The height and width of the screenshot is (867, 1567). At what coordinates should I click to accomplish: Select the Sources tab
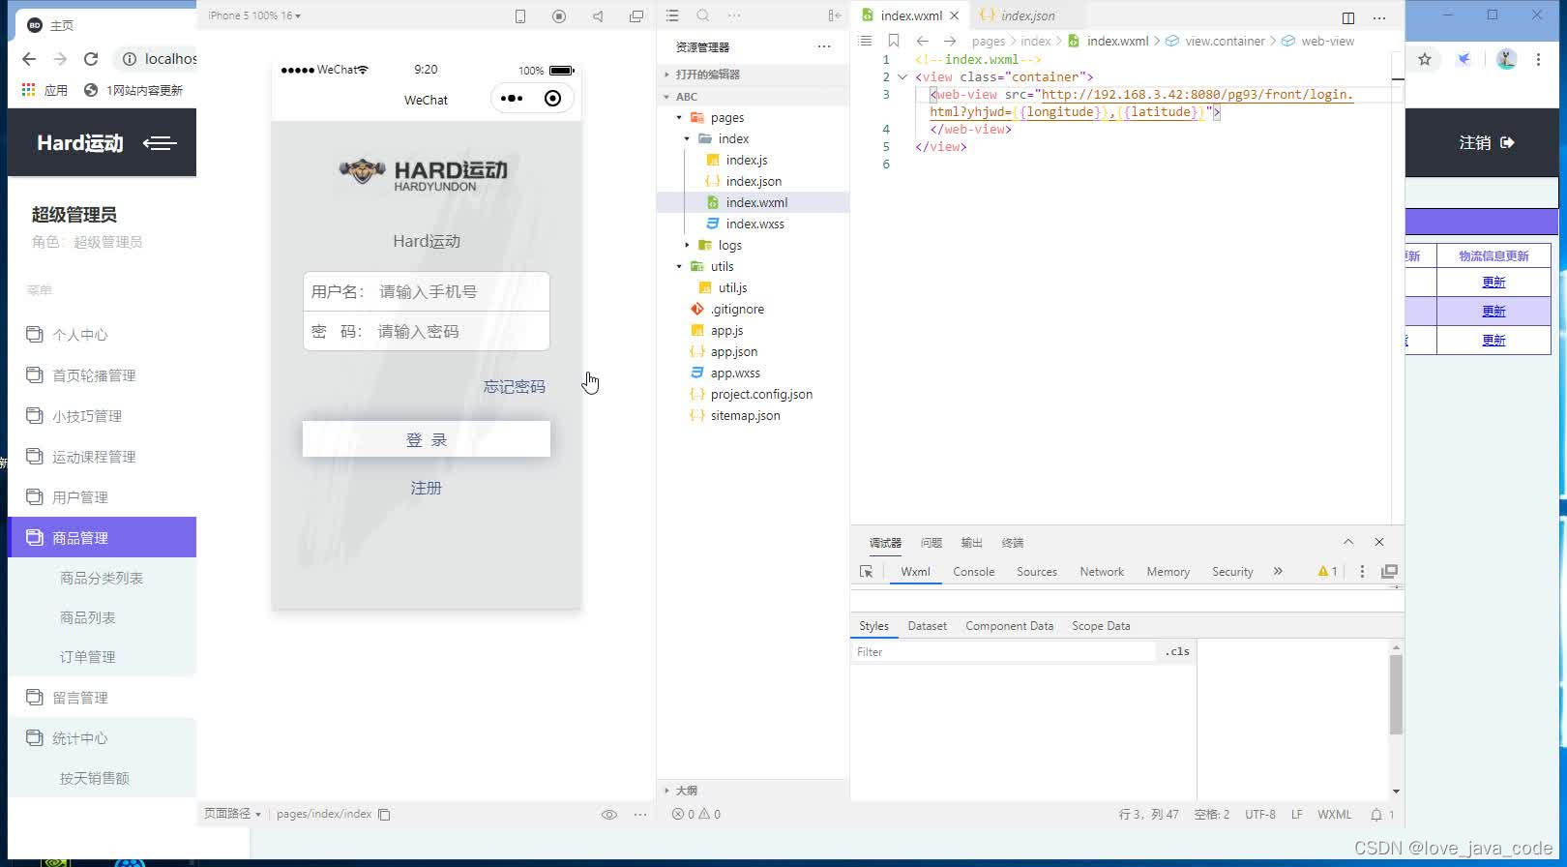(1037, 572)
